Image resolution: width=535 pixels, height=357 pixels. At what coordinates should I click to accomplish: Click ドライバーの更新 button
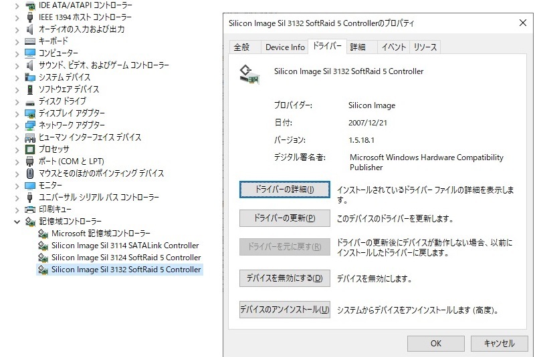285,218
